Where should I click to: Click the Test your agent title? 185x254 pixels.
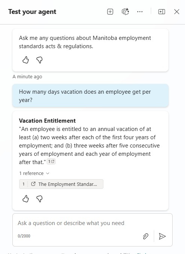[x=32, y=12]
